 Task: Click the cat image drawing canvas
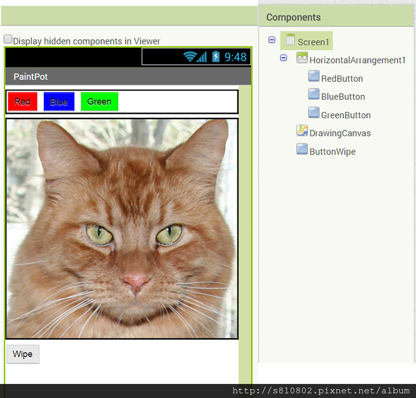pos(122,229)
